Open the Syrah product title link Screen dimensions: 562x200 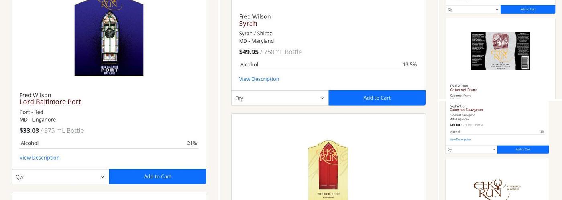click(x=248, y=24)
